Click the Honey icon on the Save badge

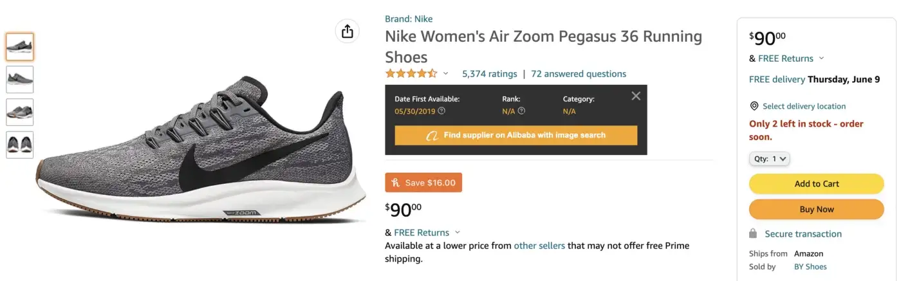[x=395, y=183]
